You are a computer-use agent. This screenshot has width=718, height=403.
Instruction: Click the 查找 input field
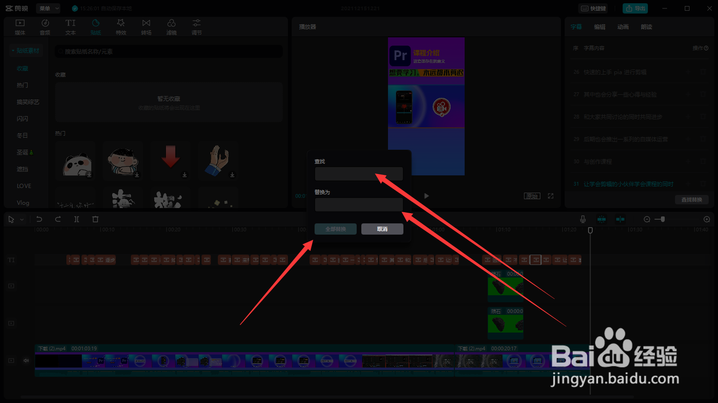[x=359, y=174]
